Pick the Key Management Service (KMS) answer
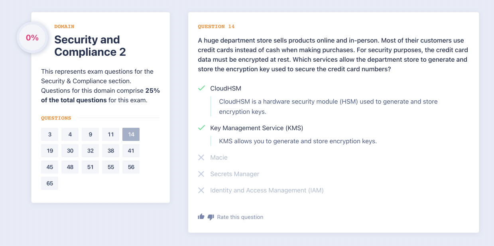 pyautogui.click(x=256, y=128)
